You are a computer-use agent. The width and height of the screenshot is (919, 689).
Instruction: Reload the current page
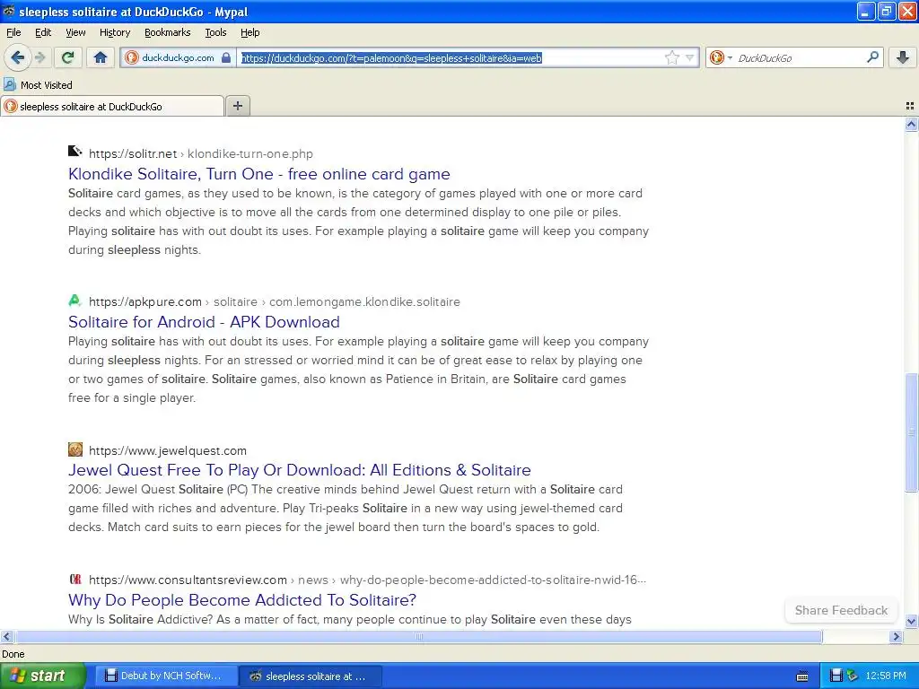pyautogui.click(x=68, y=57)
